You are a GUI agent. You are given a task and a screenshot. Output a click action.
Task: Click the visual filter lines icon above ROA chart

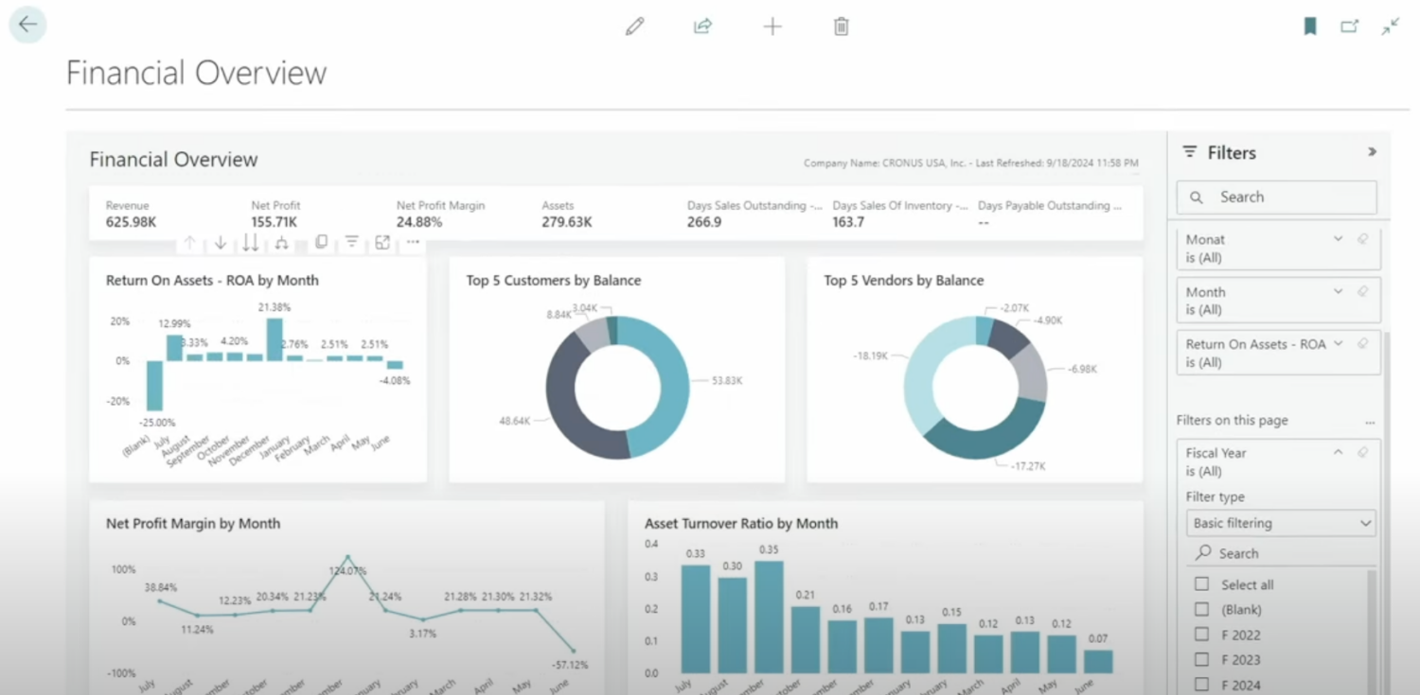(352, 242)
